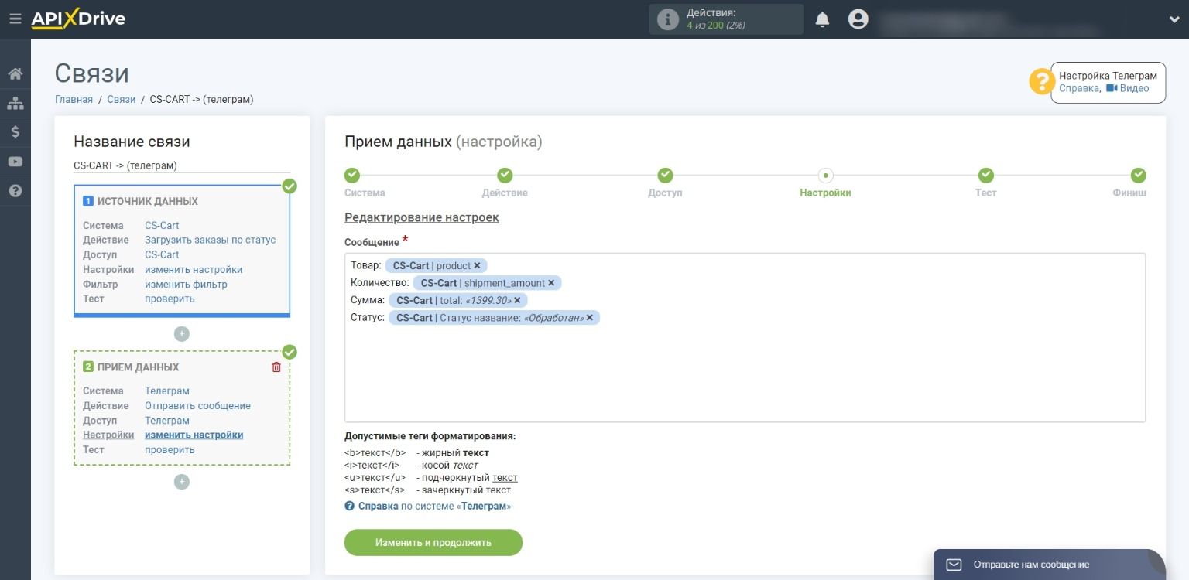Image resolution: width=1189 pixels, height=580 pixels.
Task: Click изменить настройки in receiver block
Action: [194, 435]
